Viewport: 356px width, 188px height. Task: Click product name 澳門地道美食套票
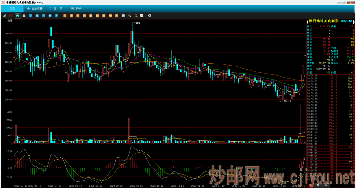click(324, 21)
